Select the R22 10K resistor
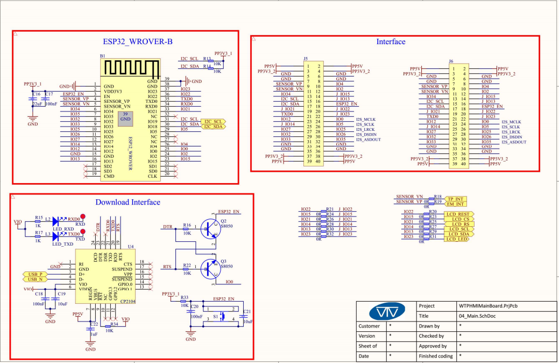This screenshot has width=559, height=363. point(186,269)
